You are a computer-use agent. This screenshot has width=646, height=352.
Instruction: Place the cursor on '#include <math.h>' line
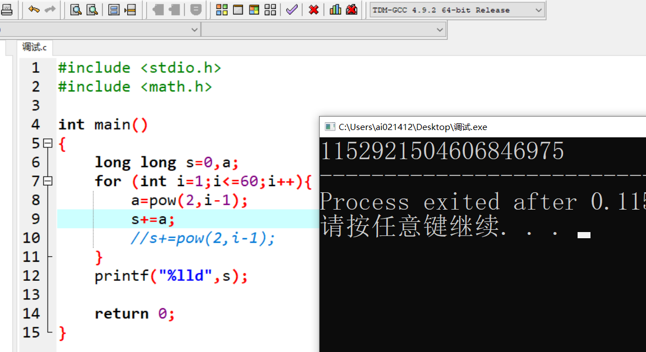click(135, 86)
